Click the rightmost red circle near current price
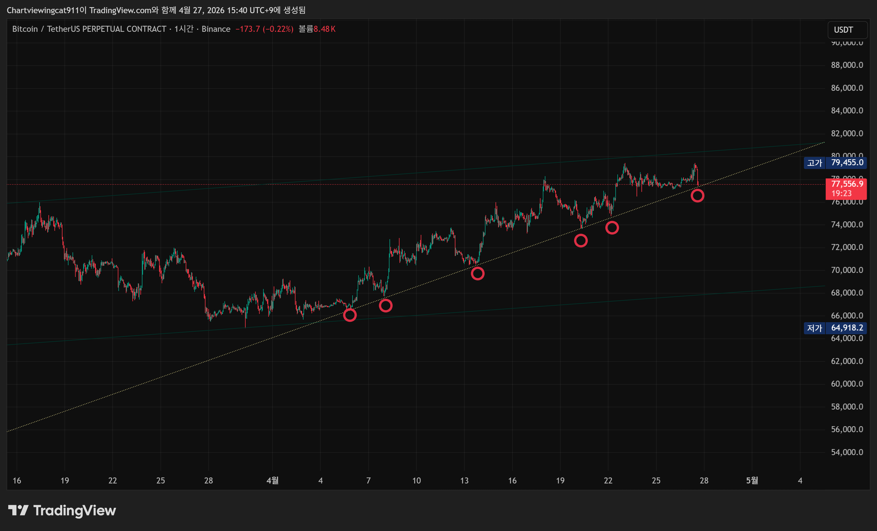Image resolution: width=877 pixels, height=531 pixels. pyautogui.click(x=697, y=196)
